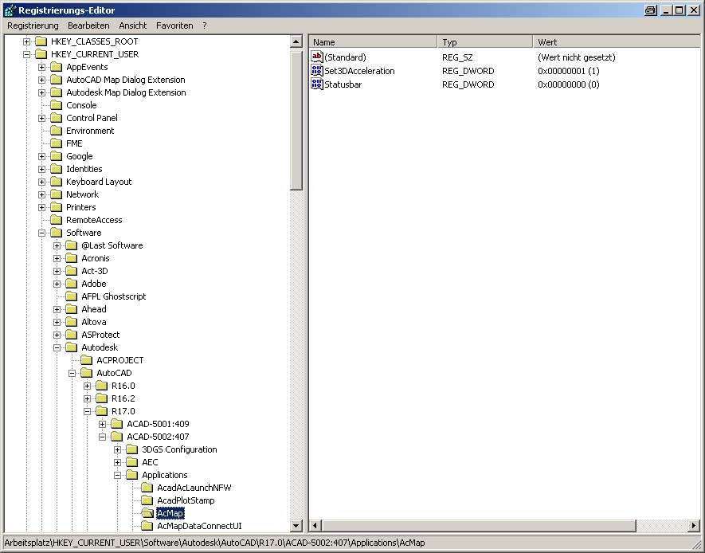Click the Network folder icon

[57, 194]
